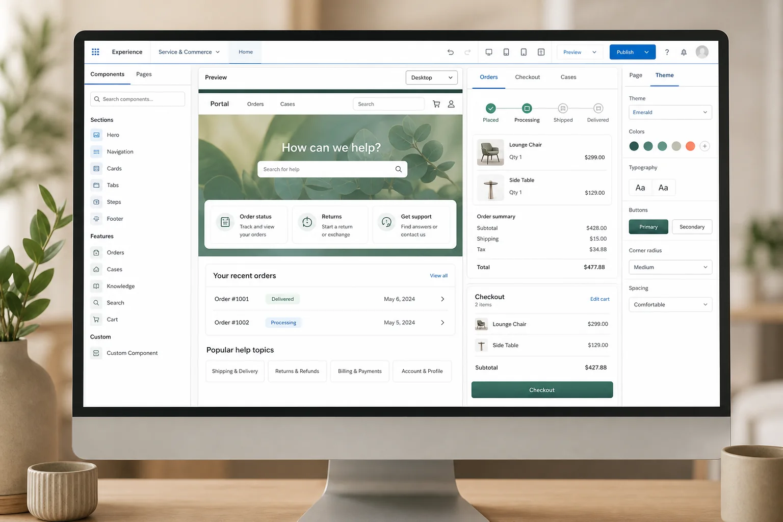Expand the Preview options dropdown
783x522 pixels.
point(594,53)
